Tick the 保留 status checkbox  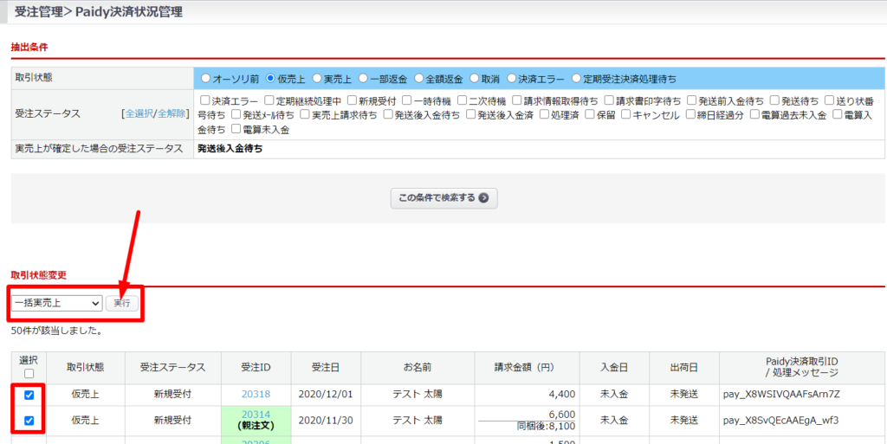590,114
